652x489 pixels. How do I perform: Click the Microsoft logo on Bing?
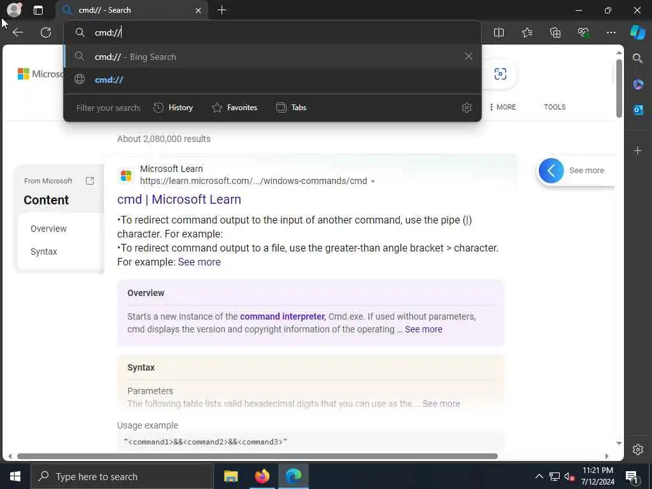[x=40, y=74]
